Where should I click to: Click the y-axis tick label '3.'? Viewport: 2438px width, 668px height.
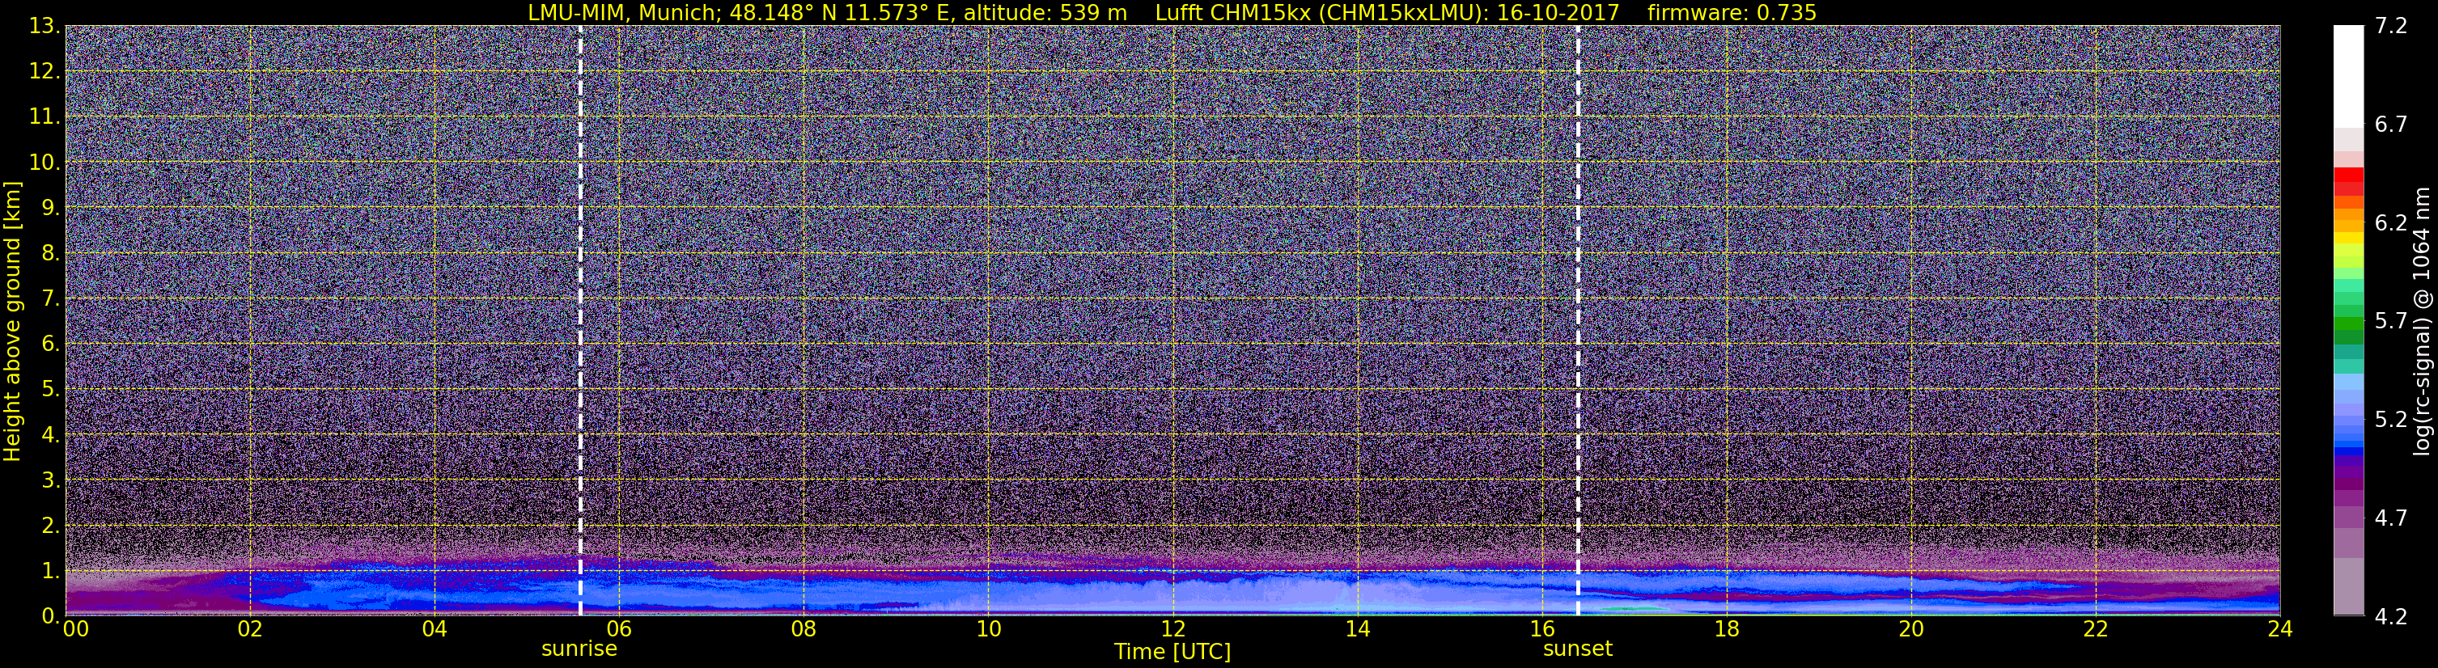pos(50,480)
